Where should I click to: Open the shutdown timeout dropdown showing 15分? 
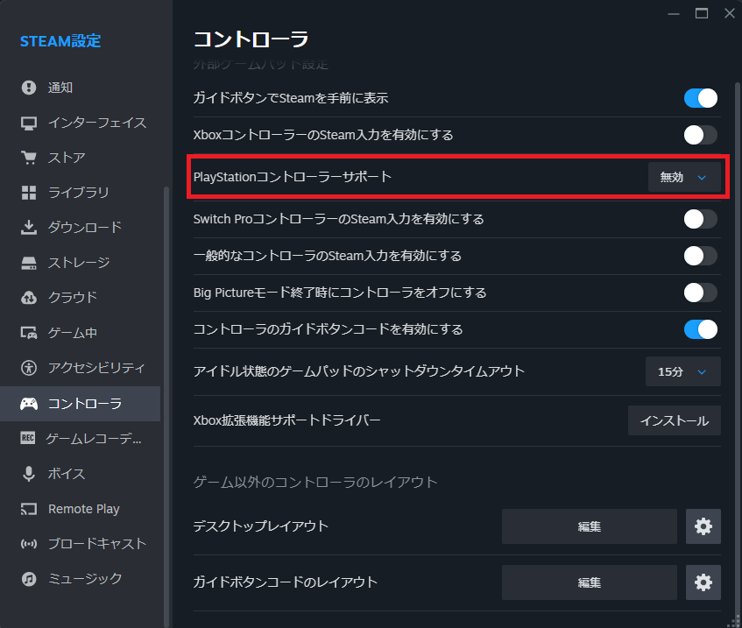click(682, 371)
